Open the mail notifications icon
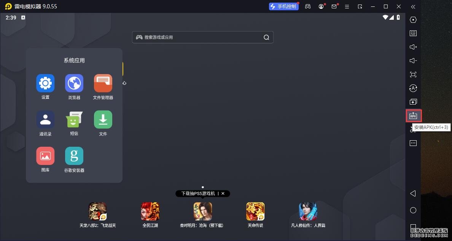The image size is (452, 241). pyautogui.click(x=334, y=6)
